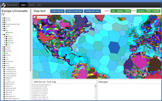Select the launcher folder label
The height and width of the screenshot is (101, 162).
point(8,49)
